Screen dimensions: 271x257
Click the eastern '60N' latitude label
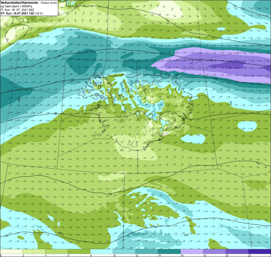pos(186,235)
